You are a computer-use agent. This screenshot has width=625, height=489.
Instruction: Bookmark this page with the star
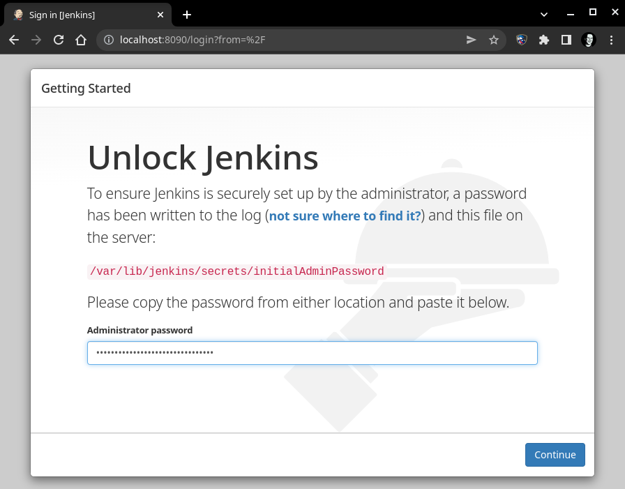pyautogui.click(x=494, y=40)
